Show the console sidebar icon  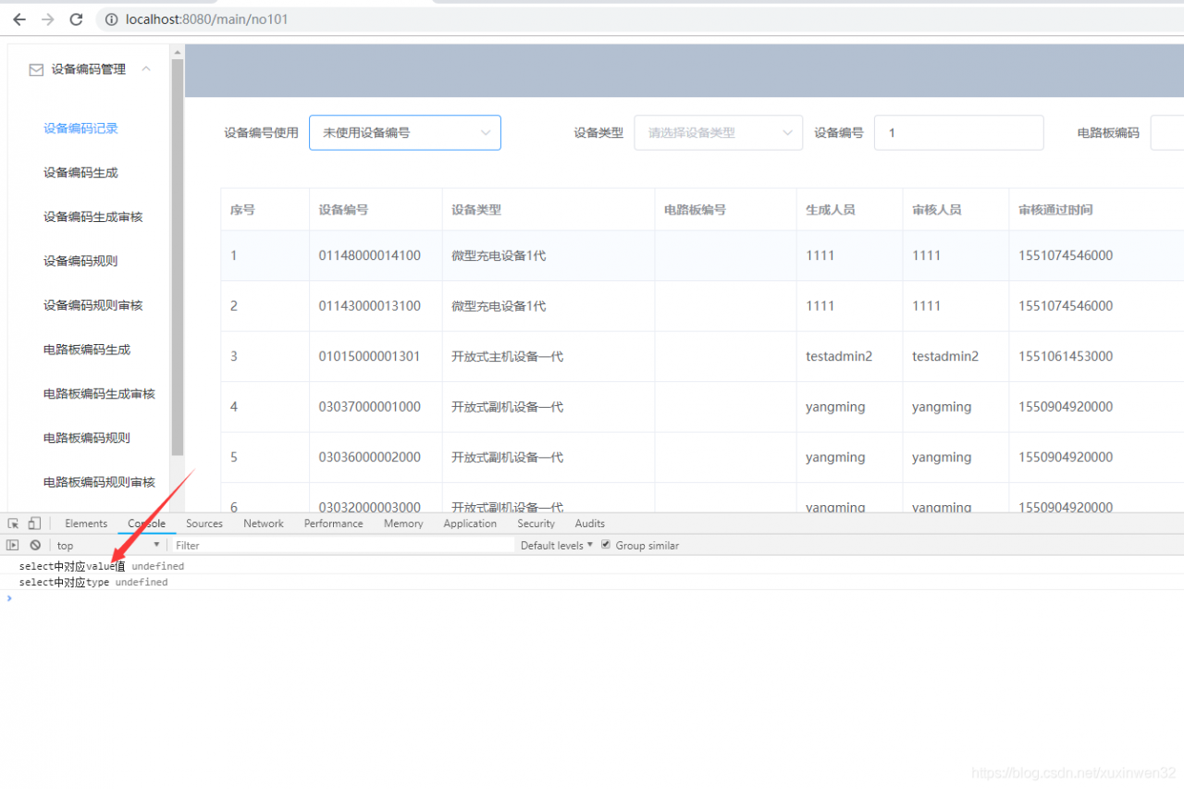(x=13, y=546)
